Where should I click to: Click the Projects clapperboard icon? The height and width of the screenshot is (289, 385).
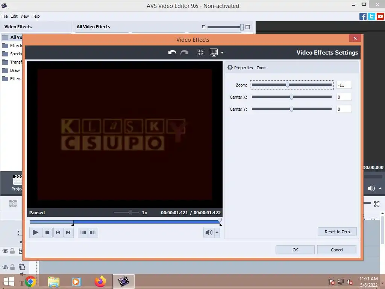click(x=17, y=180)
